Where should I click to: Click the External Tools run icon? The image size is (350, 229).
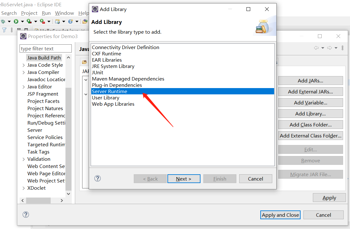42,21
